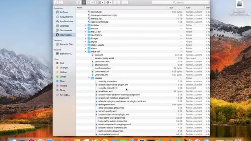
Task: Open the item arrangement dropdown
Action: pos(101,2)
